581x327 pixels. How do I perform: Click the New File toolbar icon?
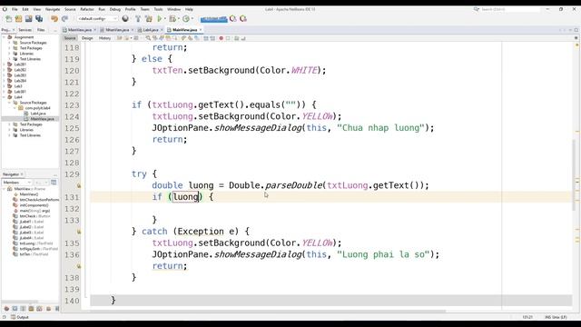click(8, 18)
